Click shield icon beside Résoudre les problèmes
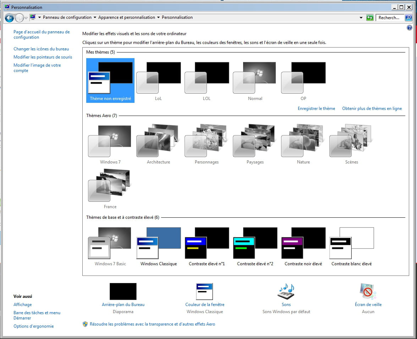 (x=85, y=324)
